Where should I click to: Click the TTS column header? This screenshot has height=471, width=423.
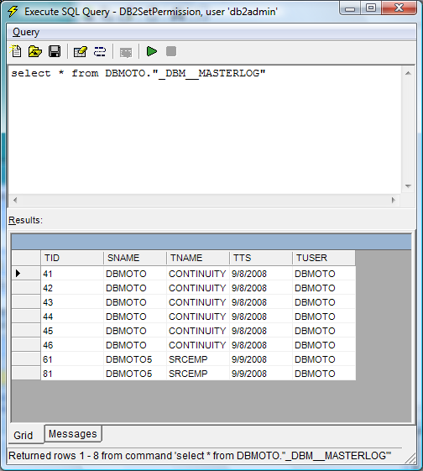pyautogui.click(x=261, y=258)
